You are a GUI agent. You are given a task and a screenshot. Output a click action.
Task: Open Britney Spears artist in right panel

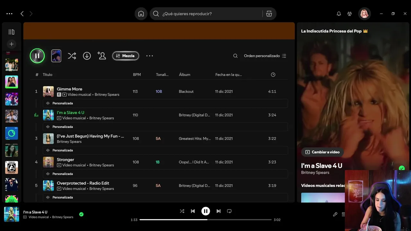tap(315, 173)
